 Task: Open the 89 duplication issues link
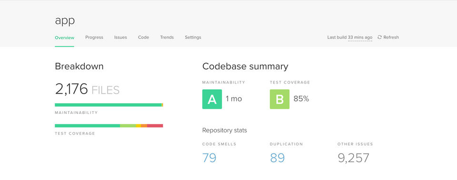coord(277,158)
